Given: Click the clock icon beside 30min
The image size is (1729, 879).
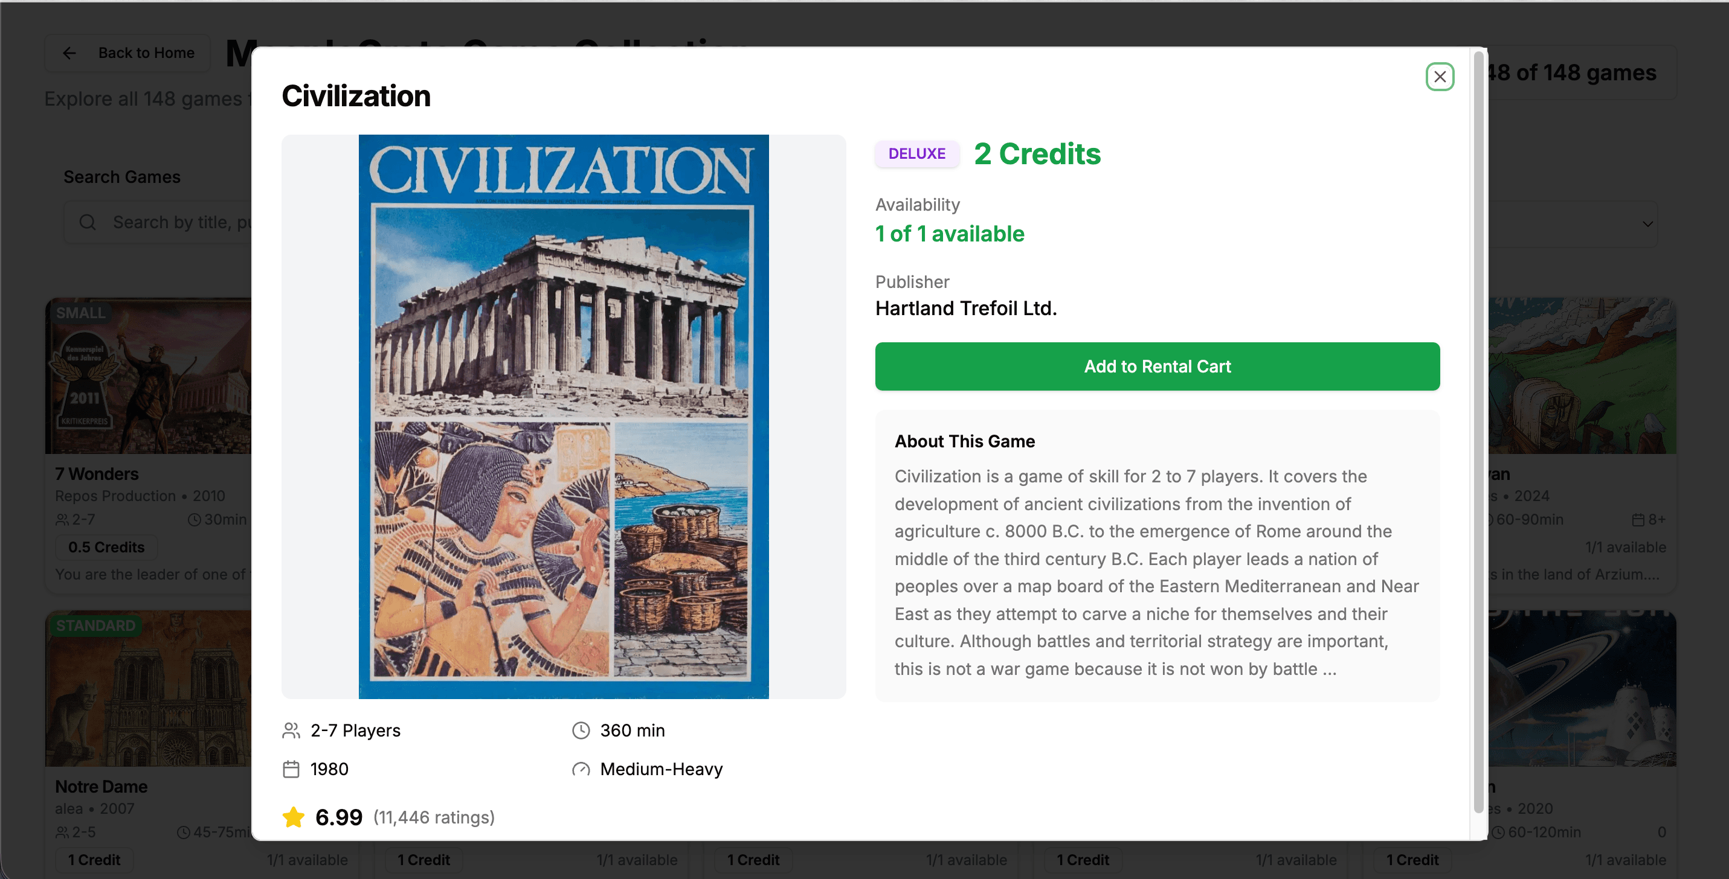Looking at the screenshot, I should [x=194, y=520].
